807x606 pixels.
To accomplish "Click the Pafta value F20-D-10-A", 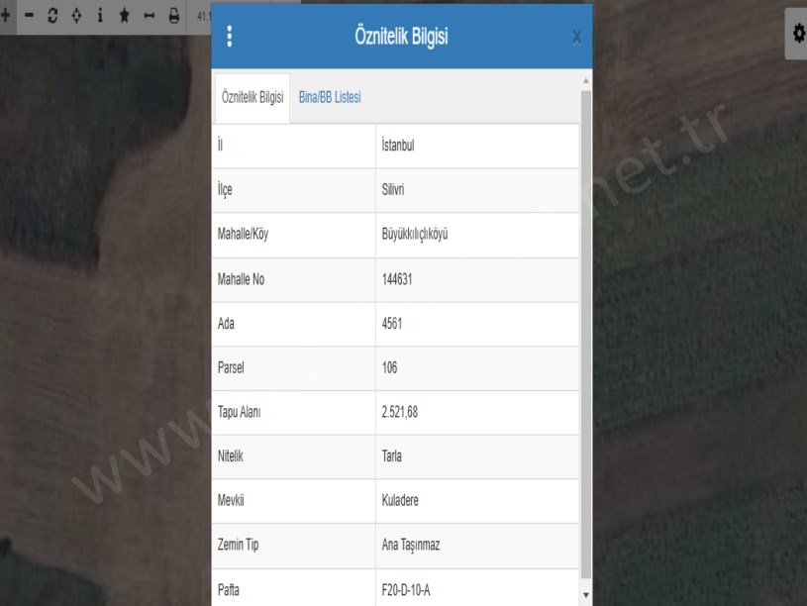I will [406, 590].
